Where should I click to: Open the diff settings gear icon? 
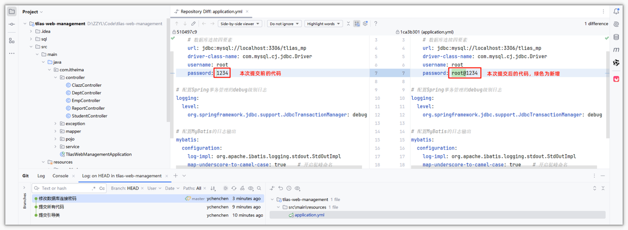click(366, 23)
